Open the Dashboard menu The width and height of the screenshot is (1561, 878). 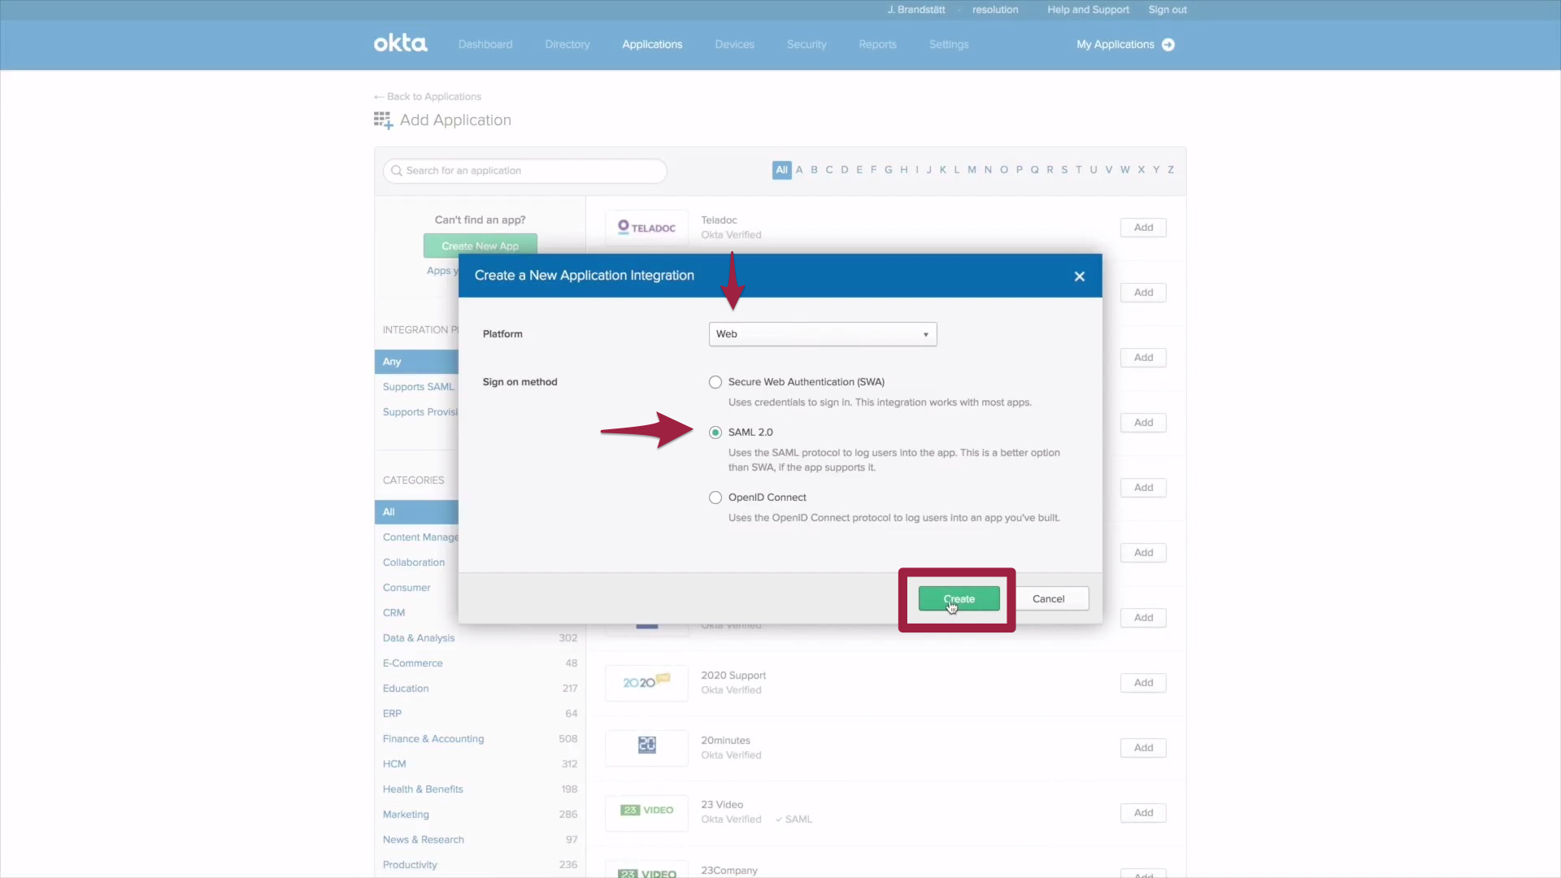485,45
